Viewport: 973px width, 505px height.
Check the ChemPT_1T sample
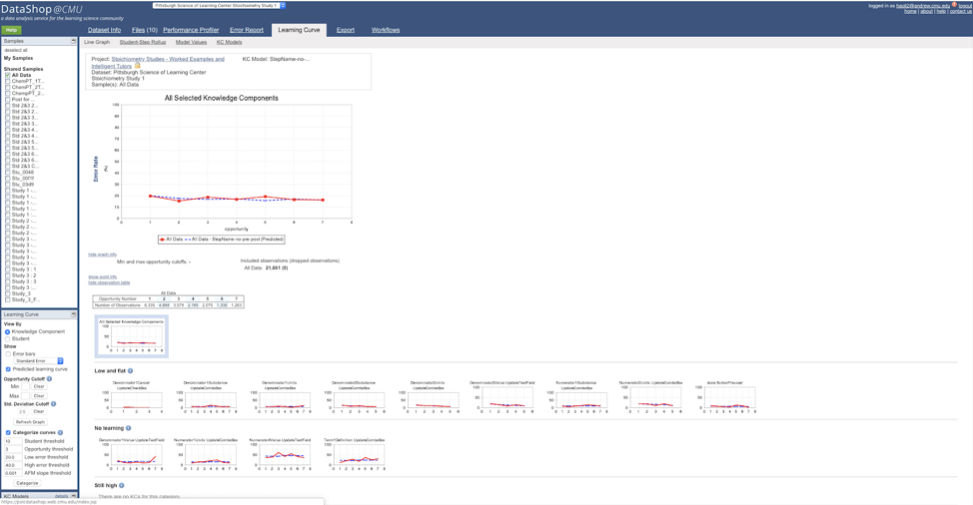[x=7, y=81]
